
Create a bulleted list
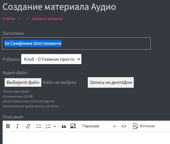click(x=39, y=126)
